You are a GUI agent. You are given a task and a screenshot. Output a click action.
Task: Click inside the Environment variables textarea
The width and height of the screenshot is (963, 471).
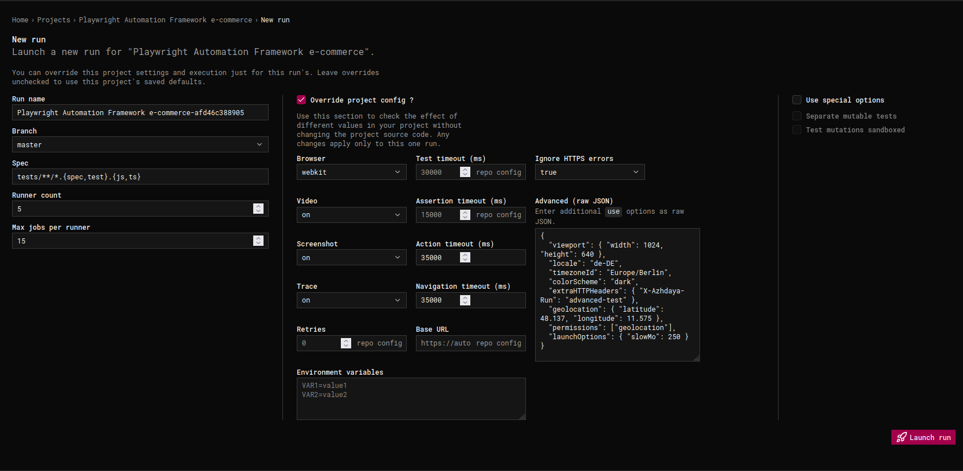pos(411,399)
